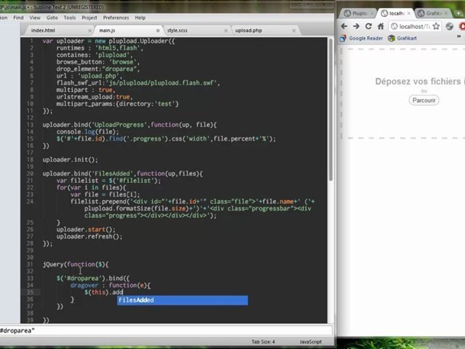
Task: Click the 'Déposez vos fichiers' drop area text
Action: tap(419, 81)
